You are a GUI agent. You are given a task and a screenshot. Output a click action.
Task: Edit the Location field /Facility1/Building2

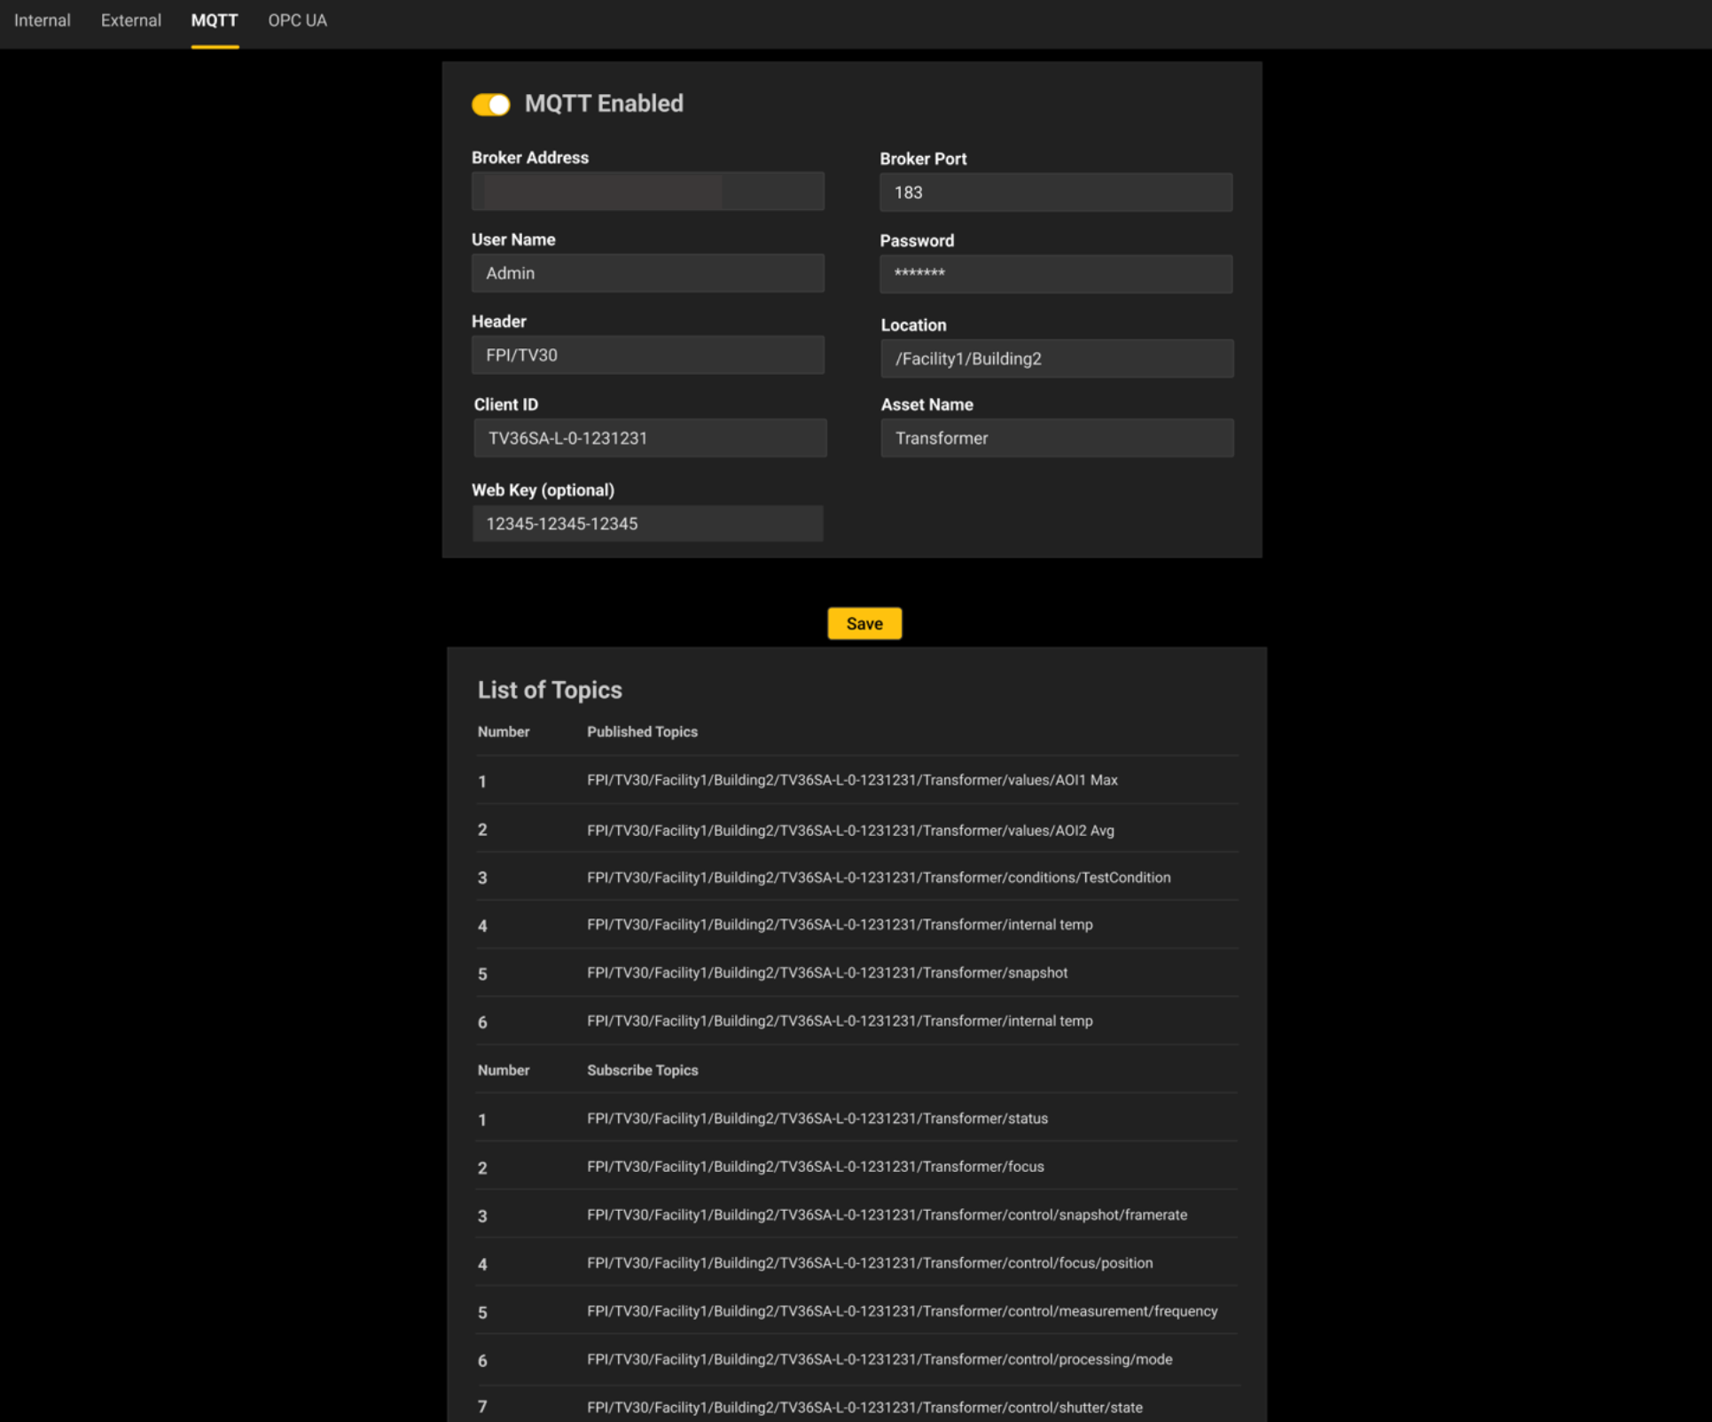(1056, 359)
